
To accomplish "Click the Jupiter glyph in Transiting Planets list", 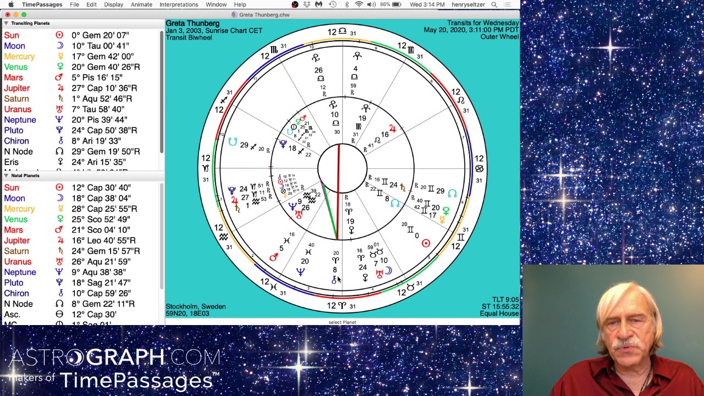I will [59, 88].
